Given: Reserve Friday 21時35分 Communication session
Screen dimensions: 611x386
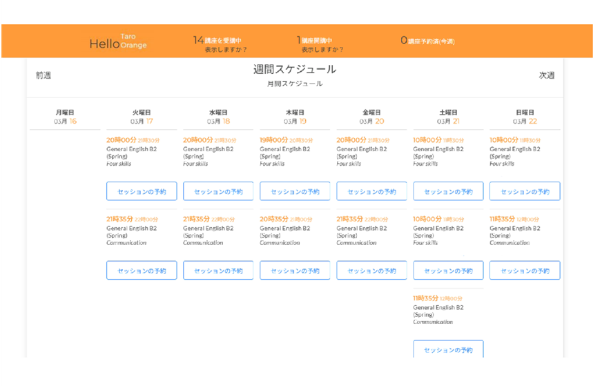Looking at the screenshot, I should tap(371, 271).
